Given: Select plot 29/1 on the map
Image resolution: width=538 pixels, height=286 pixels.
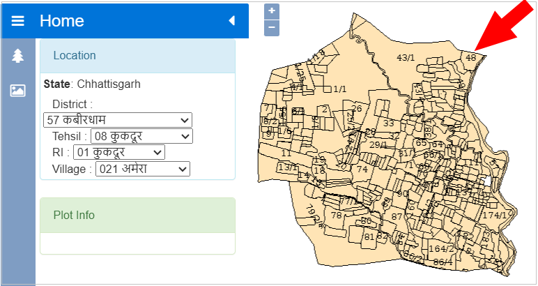Looking at the screenshot, I should point(378,145).
